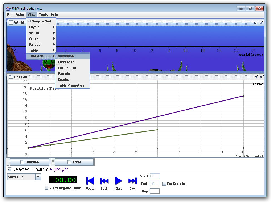Choose Animation from the Toolbars submenu
The image size is (272, 203).
pyautogui.click(x=72, y=56)
